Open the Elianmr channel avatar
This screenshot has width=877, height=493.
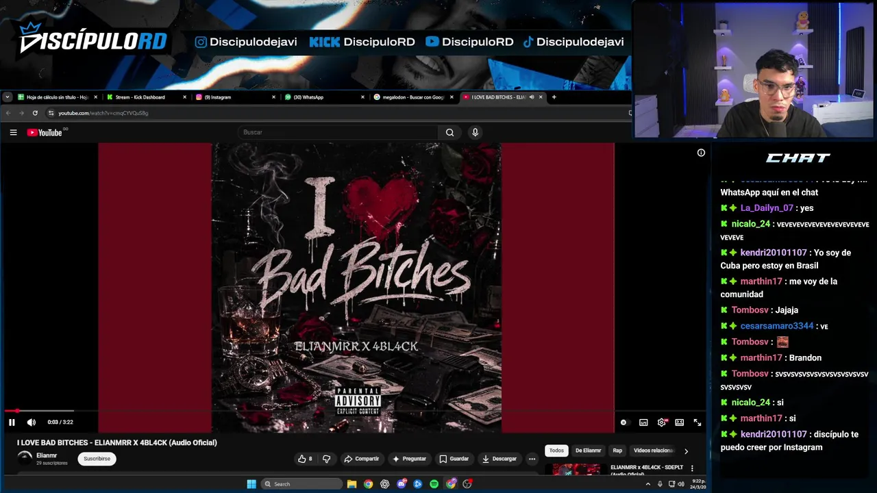click(25, 459)
